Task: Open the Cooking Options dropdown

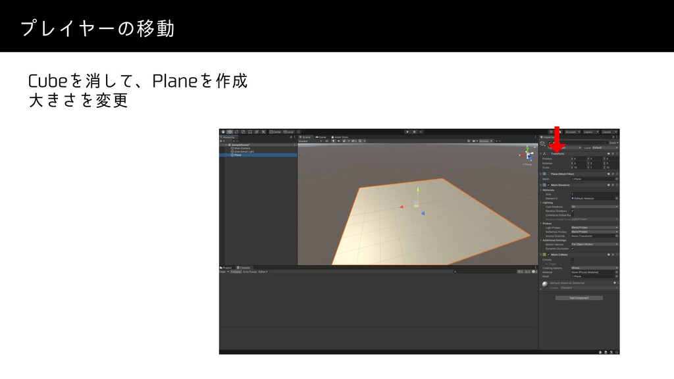Action: coord(594,268)
